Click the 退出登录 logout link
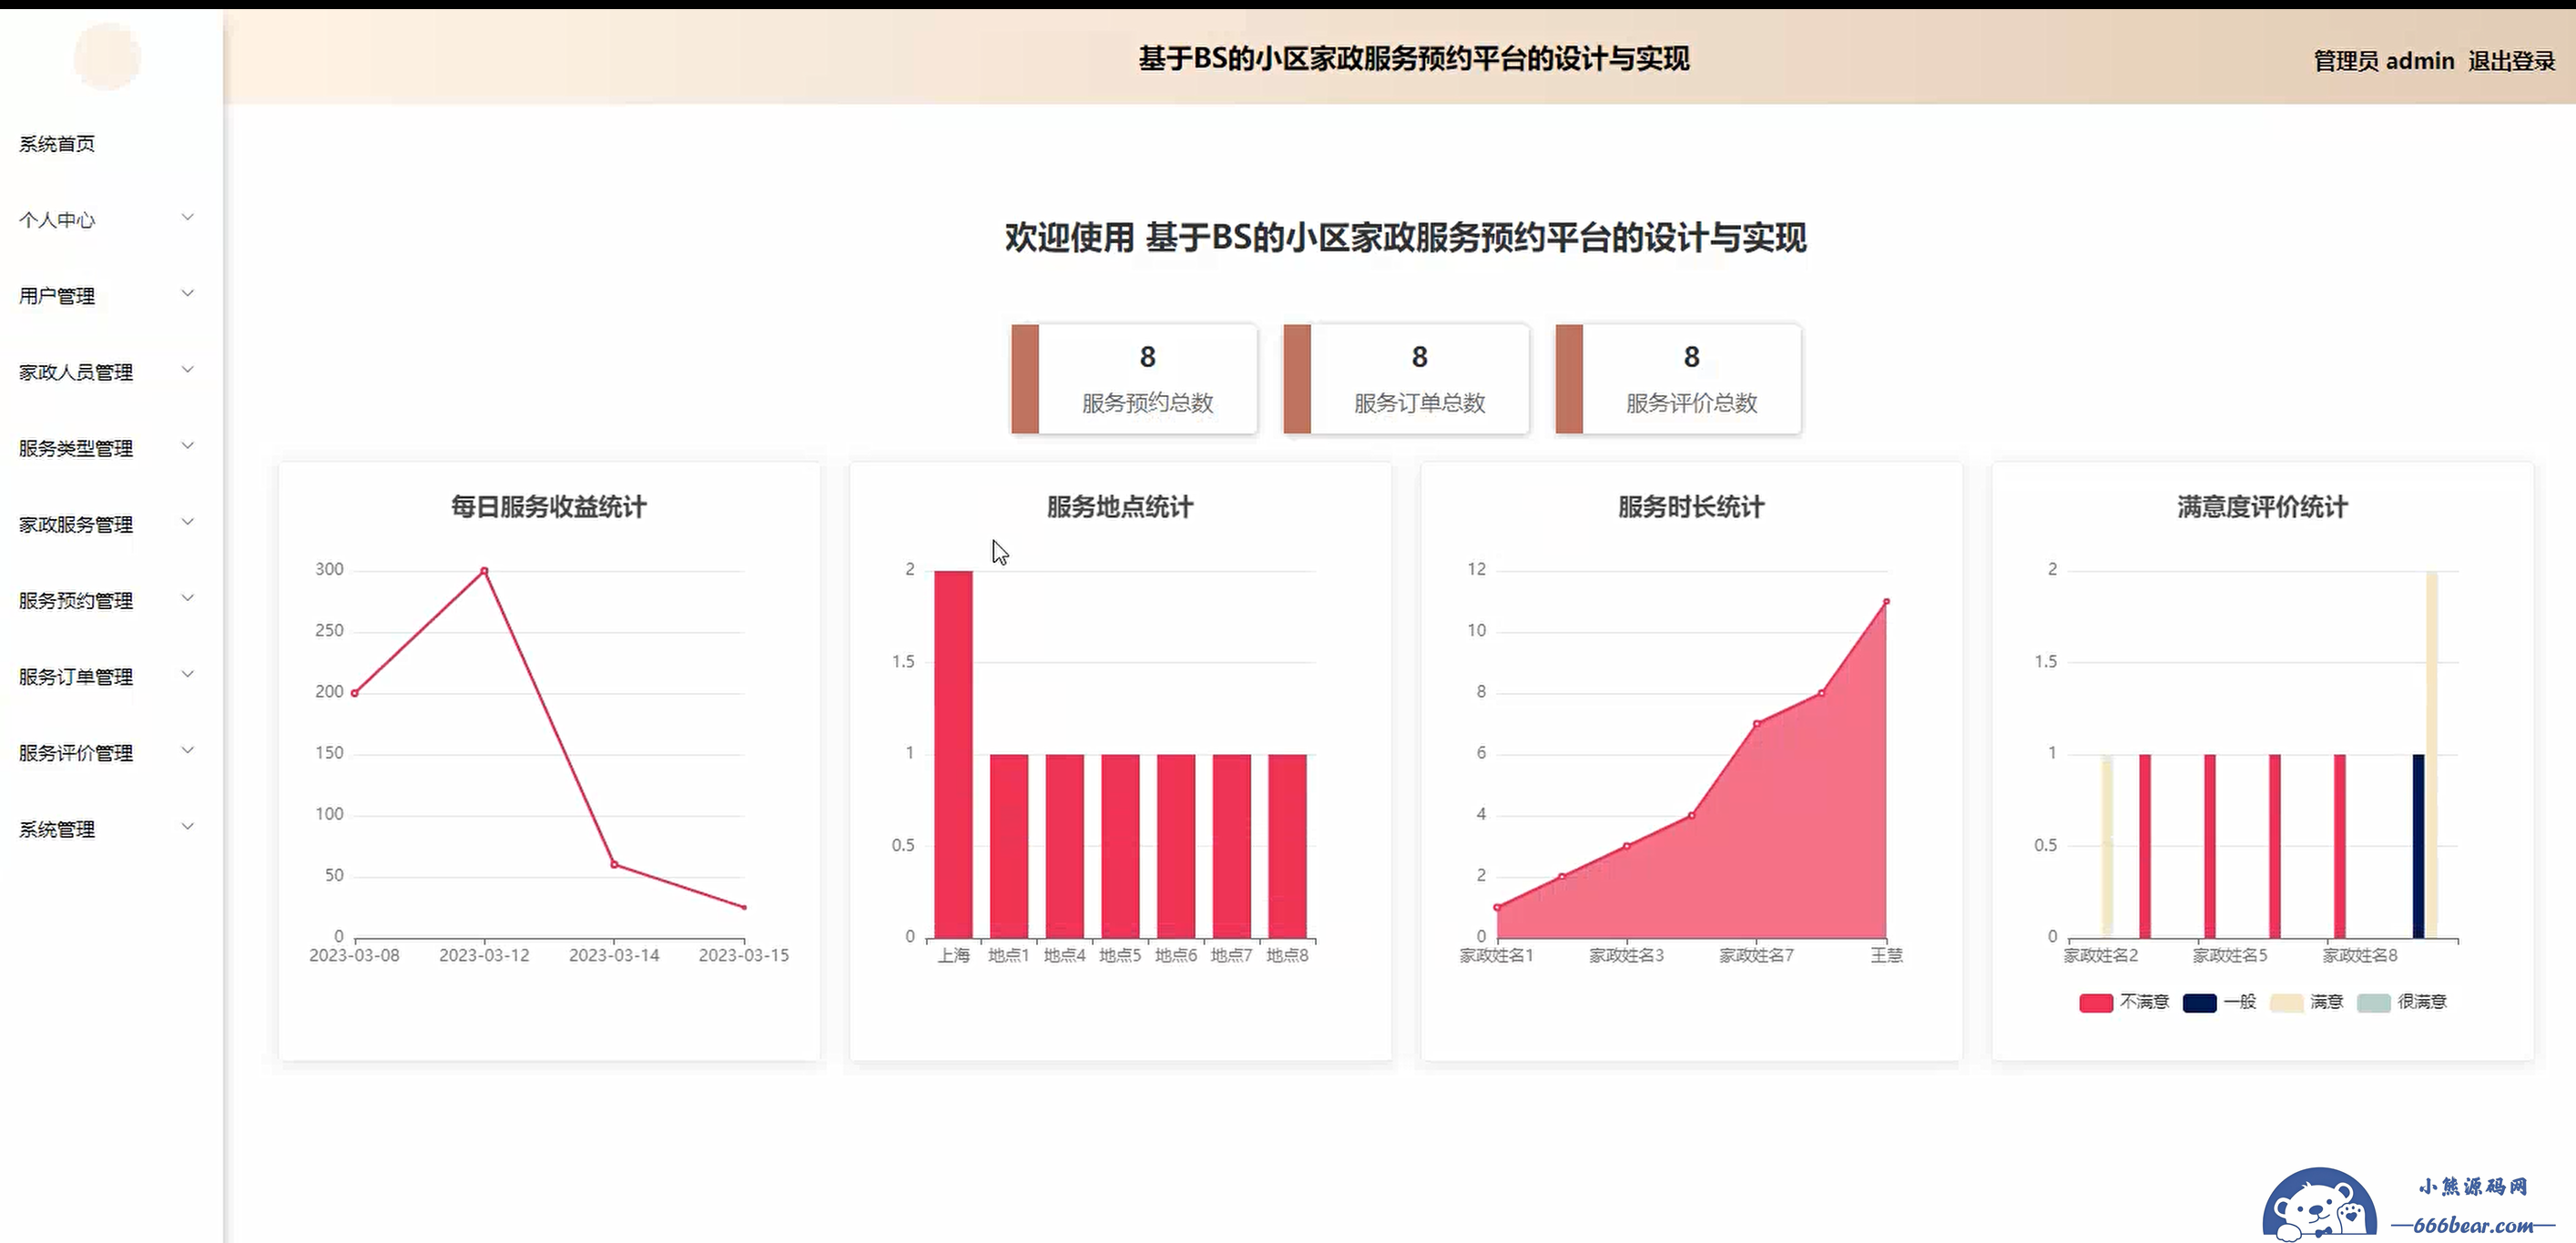The width and height of the screenshot is (2576, 1243). point(2511,61)
